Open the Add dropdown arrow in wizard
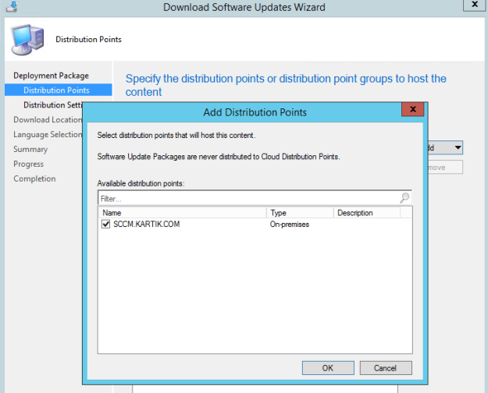 458,147
